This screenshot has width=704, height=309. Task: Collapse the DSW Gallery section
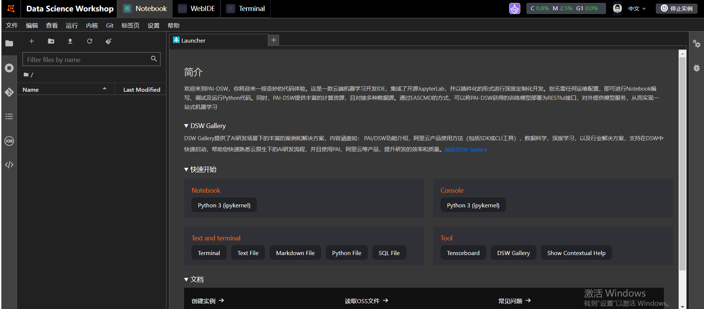[x=186, y=126]
